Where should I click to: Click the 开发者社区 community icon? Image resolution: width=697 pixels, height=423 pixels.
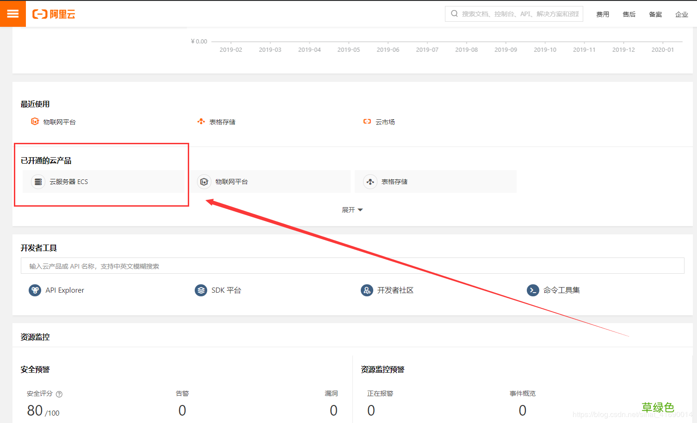(367, 290)
